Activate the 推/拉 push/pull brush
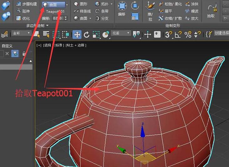This screenshot has width=229, height=167. click(150, 11)
